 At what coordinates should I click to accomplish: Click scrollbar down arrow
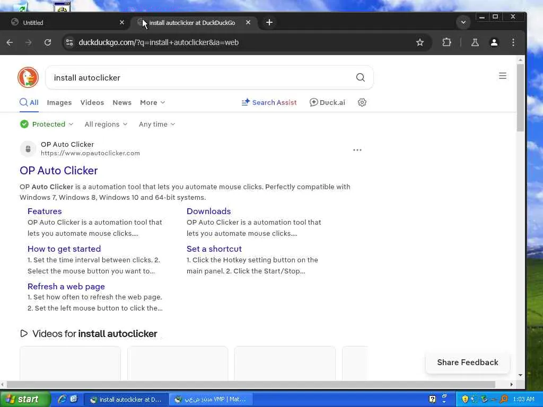[520, 375]
